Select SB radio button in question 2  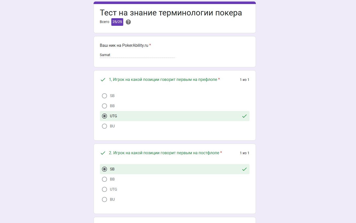[104, 169]
